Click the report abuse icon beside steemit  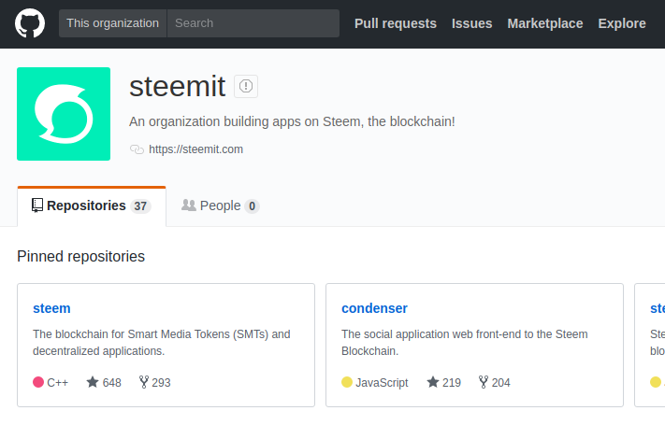point(246,87)
